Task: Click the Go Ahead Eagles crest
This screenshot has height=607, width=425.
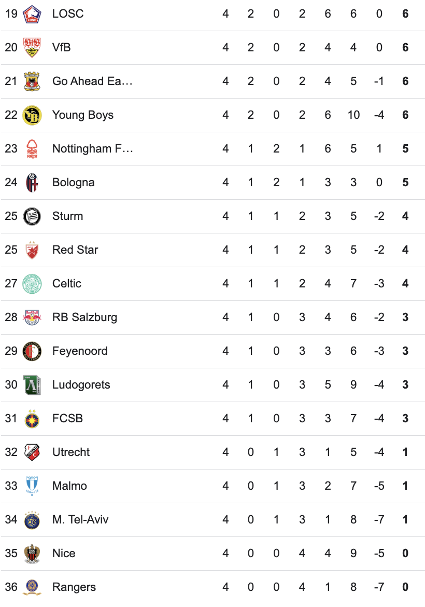Action: click(x=32, y=81)
